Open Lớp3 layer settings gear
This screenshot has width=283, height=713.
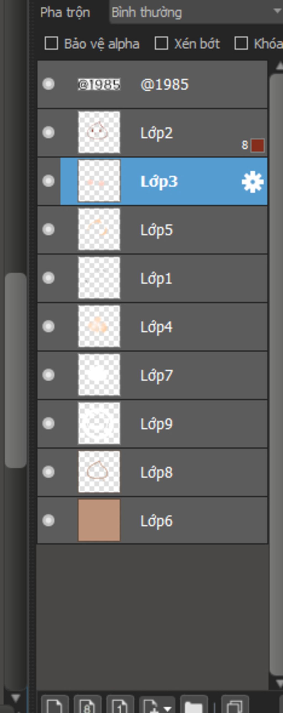[252, 182]
